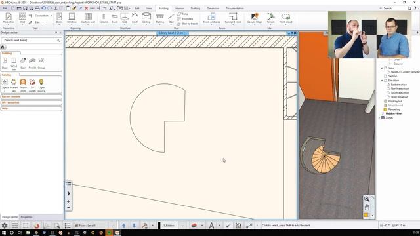Viewport: 420px width, 236px height.
Task: Click the Design center home icon
Action: click(x=3, y=47)
